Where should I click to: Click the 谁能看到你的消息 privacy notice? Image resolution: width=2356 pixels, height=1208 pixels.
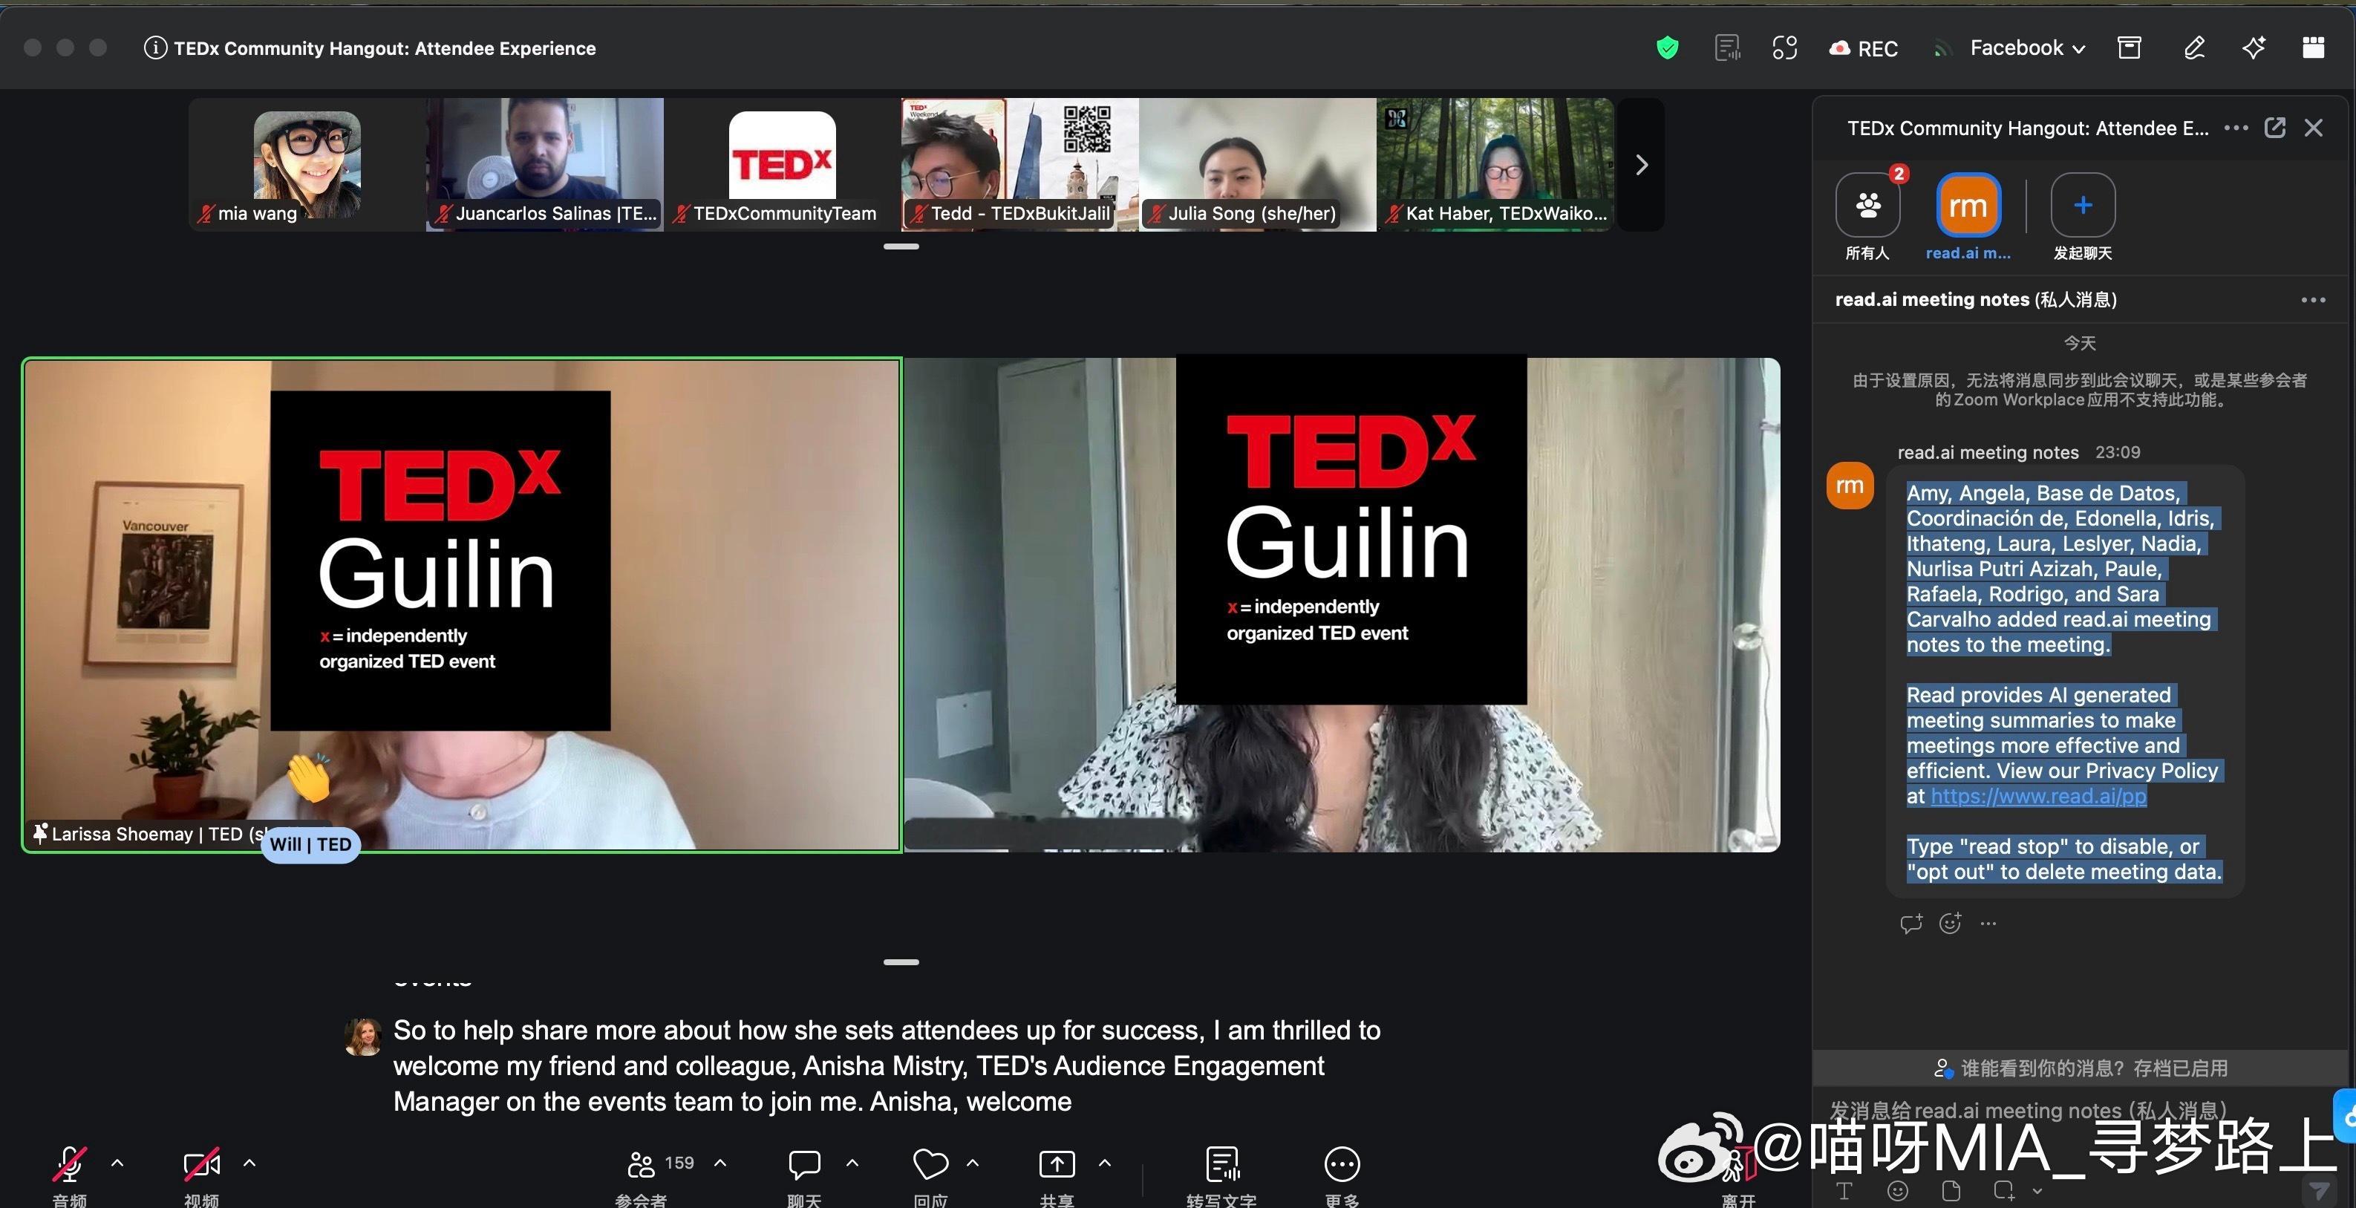click(2080, 1068)
